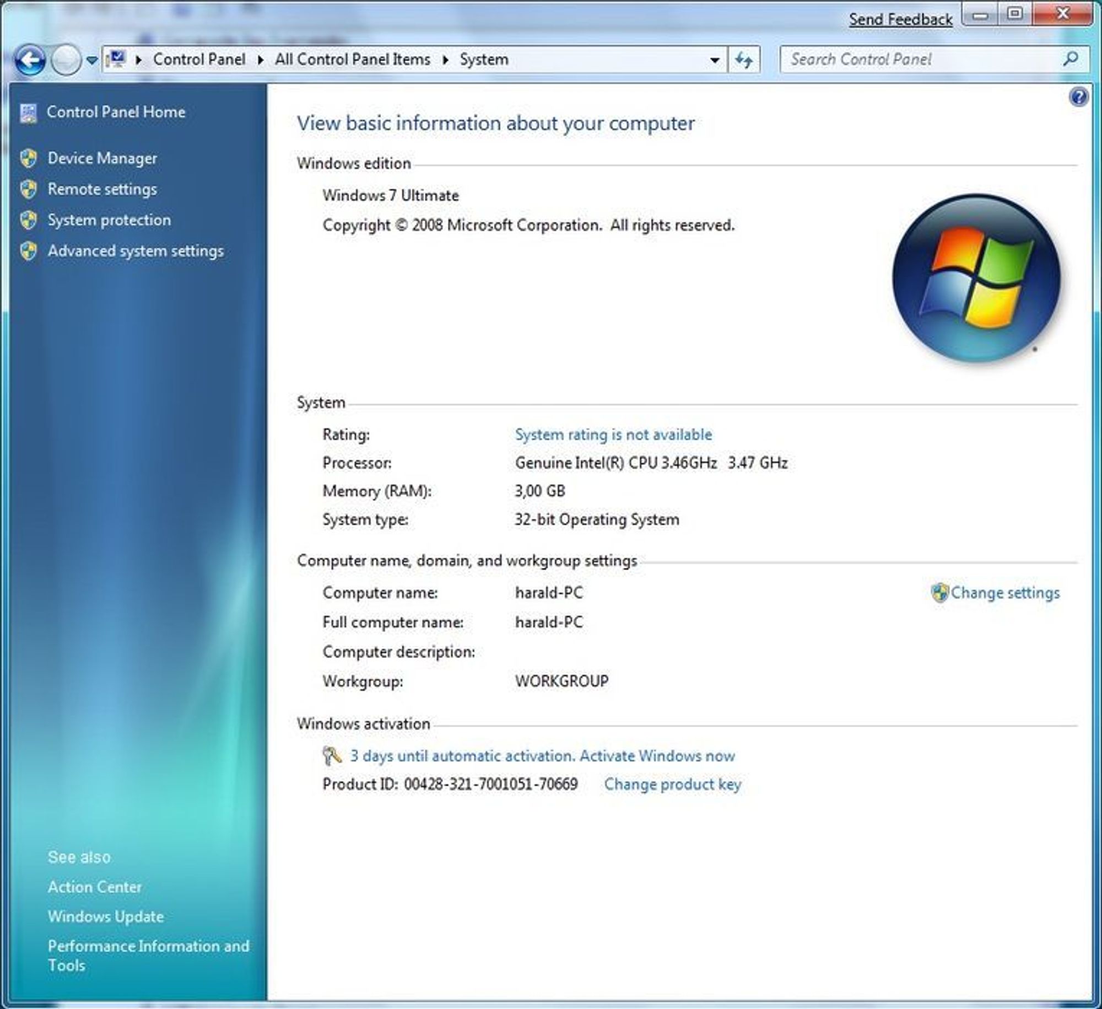Open Windows Update under See also
Viewport: 1102px width, 1009px height.
click(106, 917)
